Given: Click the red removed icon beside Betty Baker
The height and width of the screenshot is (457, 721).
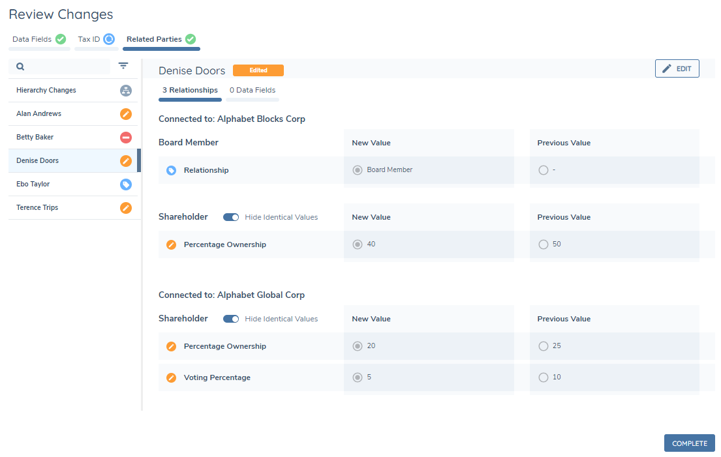Looking at the screenshot, I should (126, 138).
